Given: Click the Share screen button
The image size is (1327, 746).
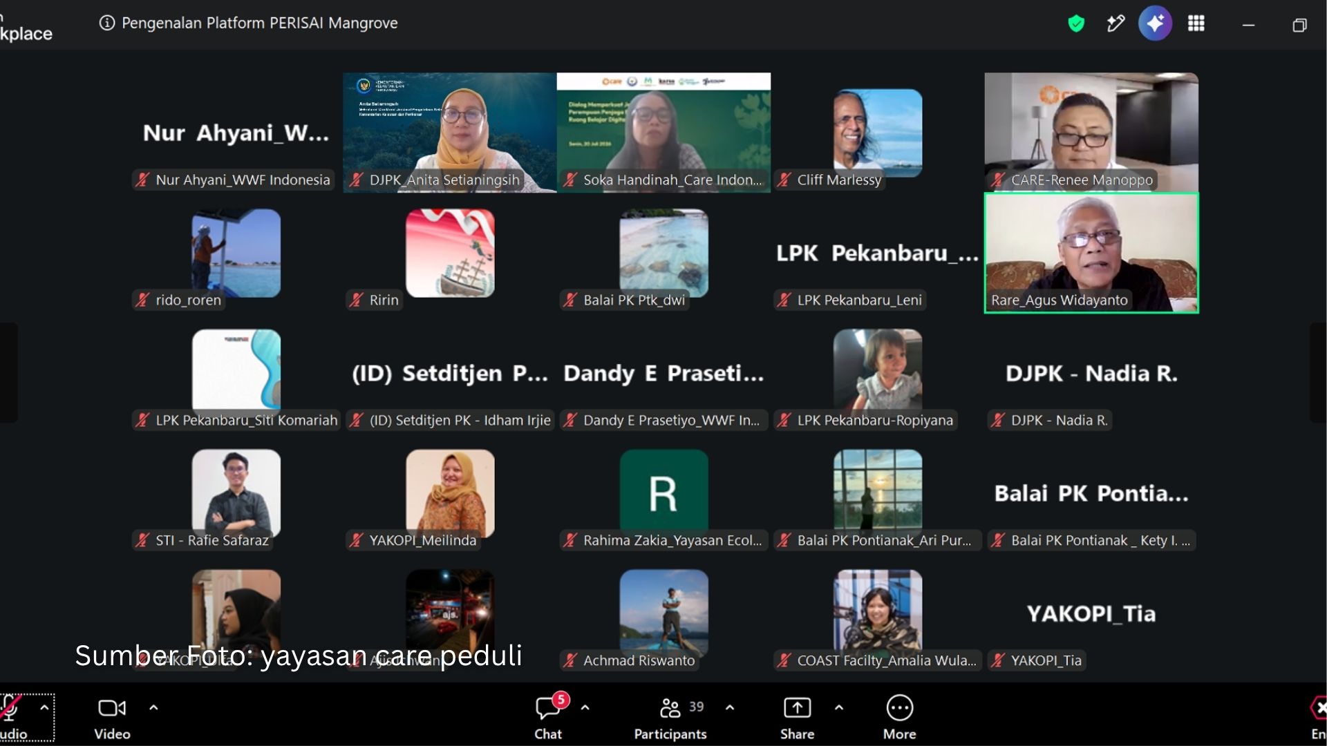Looking at the screenshot, I should pos(797,717).
